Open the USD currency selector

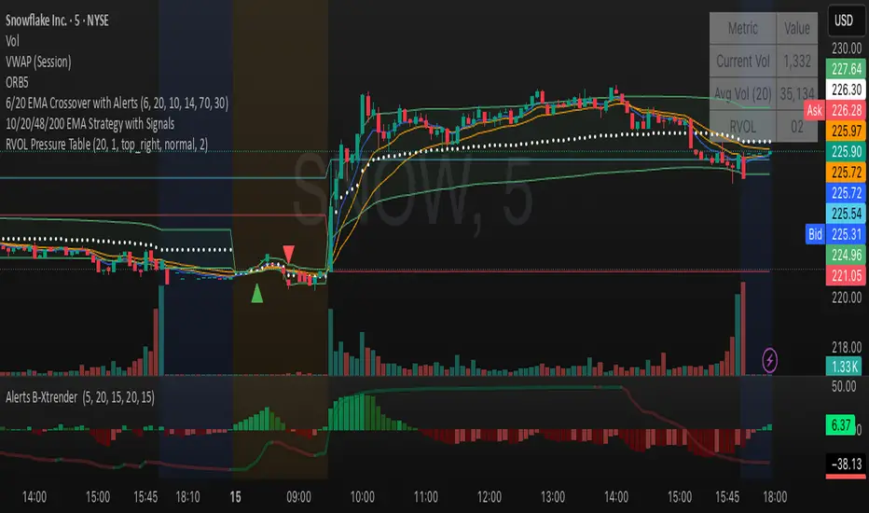pos(844,21)
